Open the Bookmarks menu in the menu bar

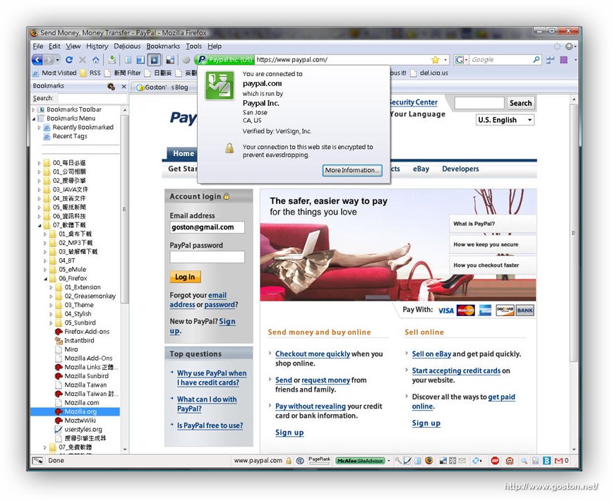pos(163,47)
